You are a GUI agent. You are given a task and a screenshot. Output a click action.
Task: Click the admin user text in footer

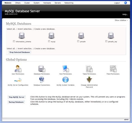[x=126, y=119]
